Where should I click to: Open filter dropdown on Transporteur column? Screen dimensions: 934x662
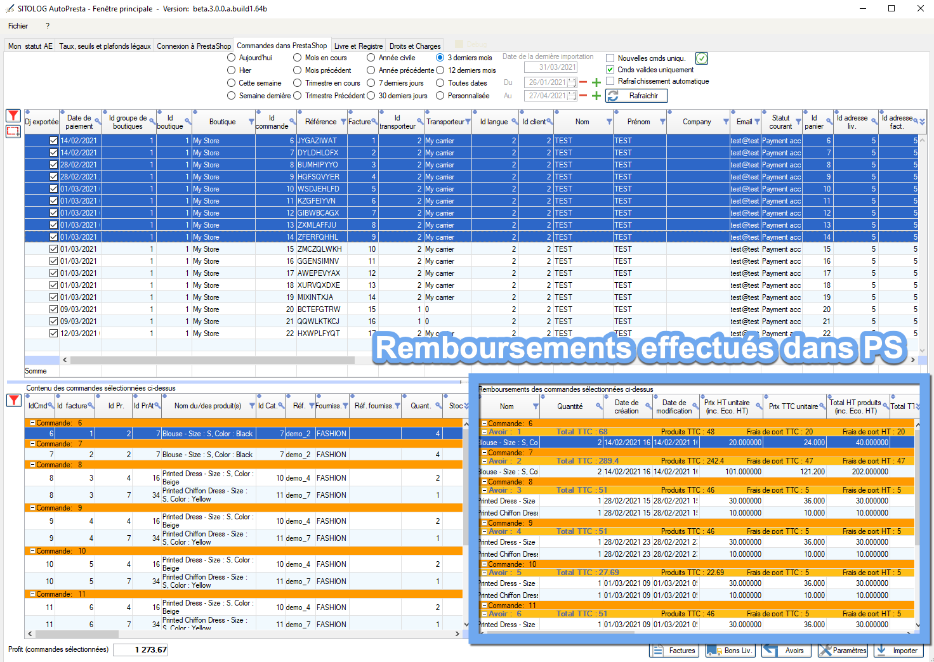[468, 122]
